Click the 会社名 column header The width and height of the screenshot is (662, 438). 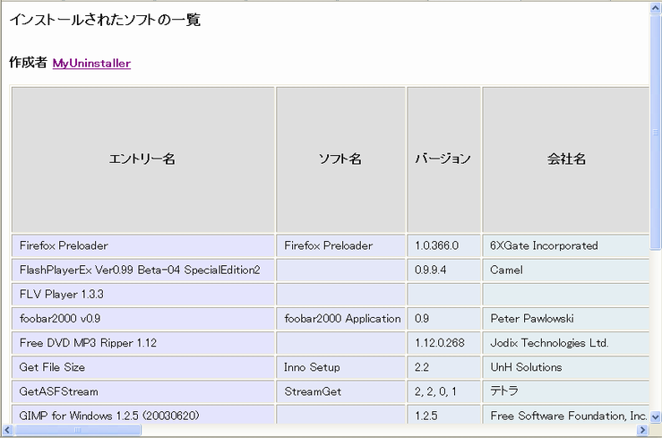[x=566, y=159]
